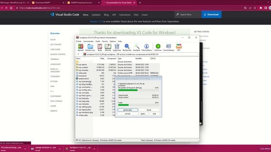The height and width of the screenshot is (152, 271).
Task: Click the Search Docs field
Action: pyautogui.click(x=188, y=14)
